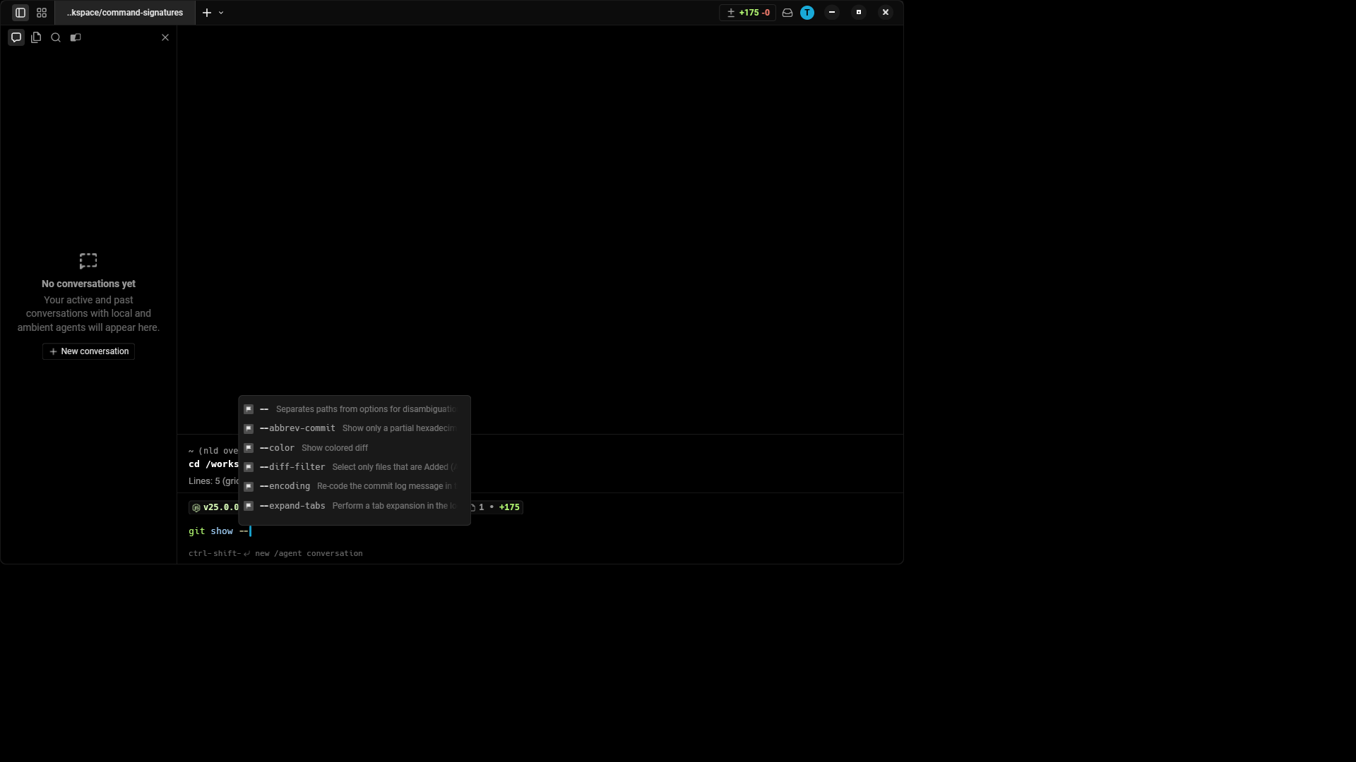Image resolution: width=1356 pixels, height=762 pixels.
Task: Expand the new tab options chevron
Action: pos(221,13)
